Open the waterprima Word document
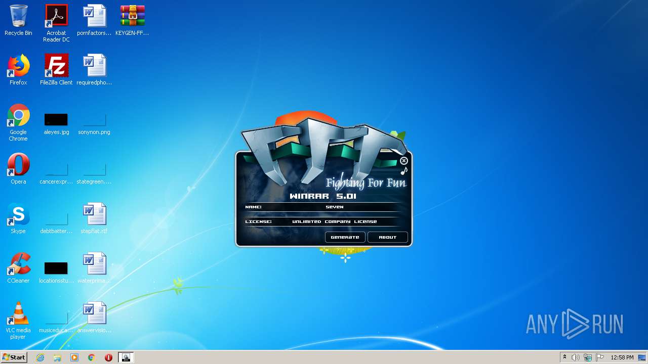The height and width of the screenshot is (364, 648). point(94,268)
